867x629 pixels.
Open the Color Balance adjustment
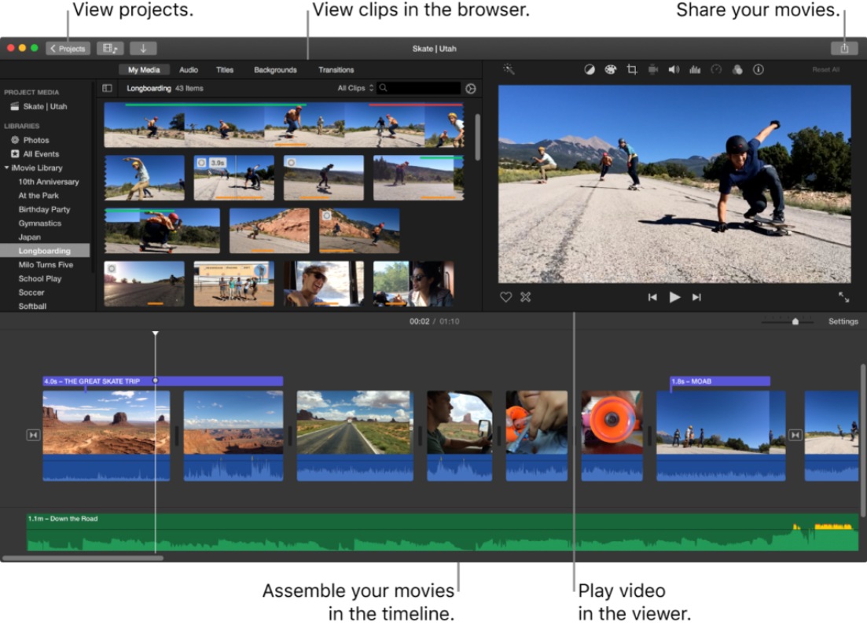[590, 70]
